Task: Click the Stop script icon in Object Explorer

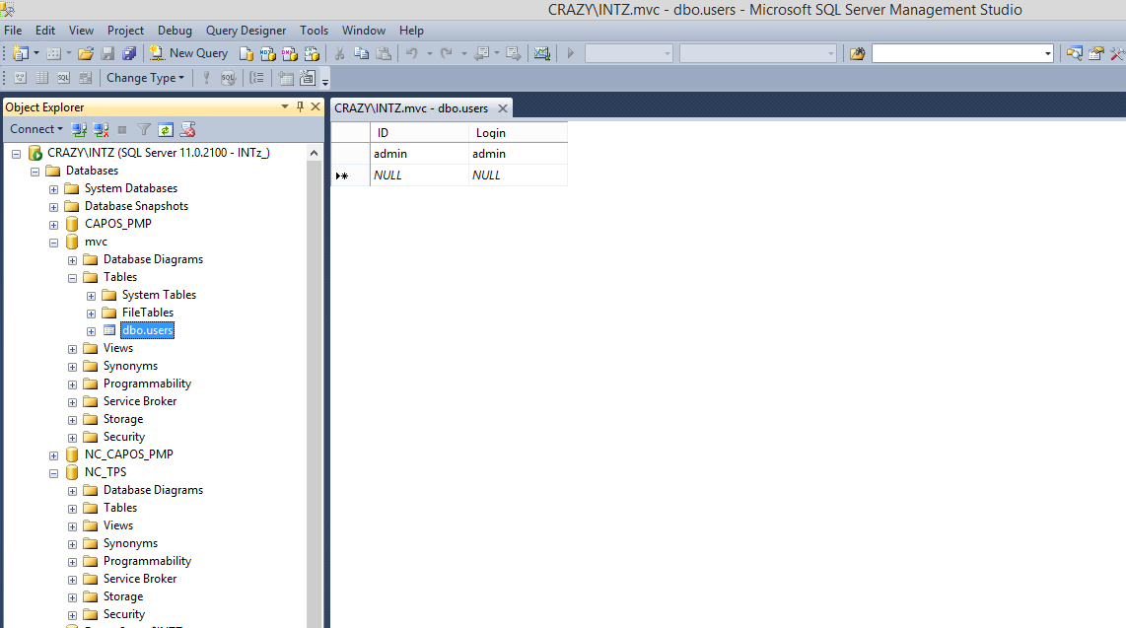Action: [187, 130]
